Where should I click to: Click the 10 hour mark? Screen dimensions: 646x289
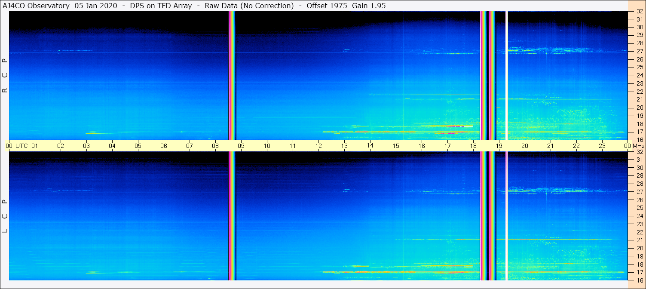pos(267,146)
